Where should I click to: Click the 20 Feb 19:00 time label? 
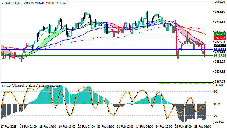[106, 127]
